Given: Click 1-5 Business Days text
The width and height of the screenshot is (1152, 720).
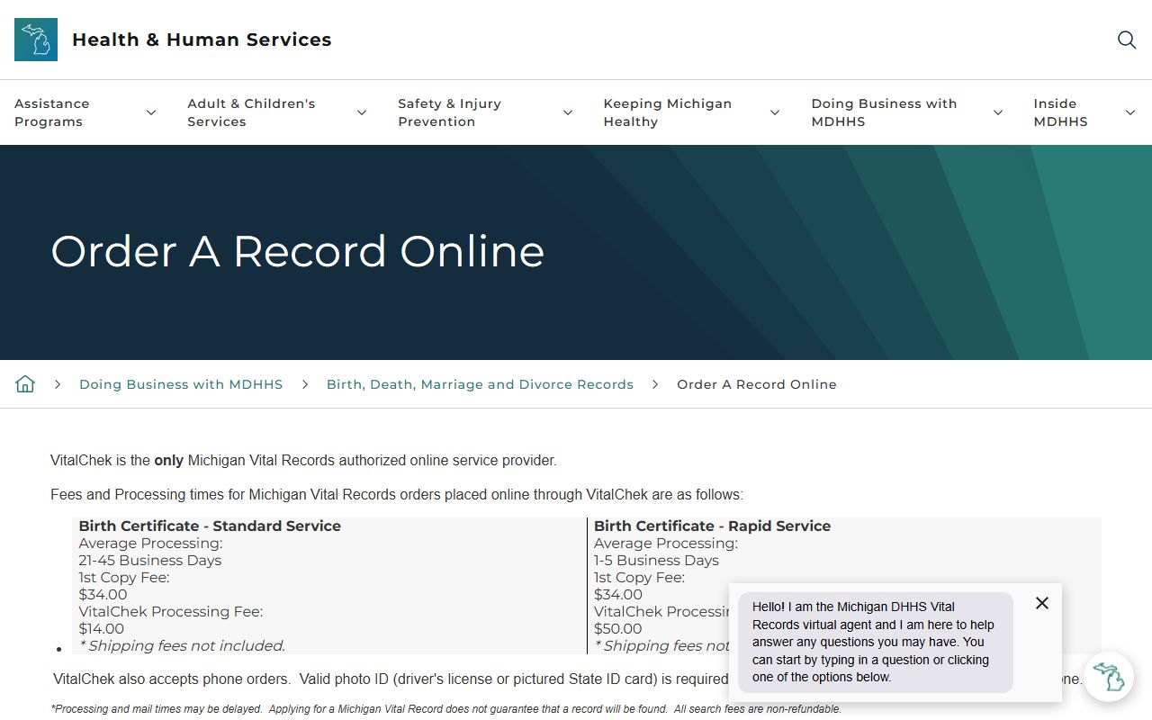Looking at the screenshot, I should 656,560.
